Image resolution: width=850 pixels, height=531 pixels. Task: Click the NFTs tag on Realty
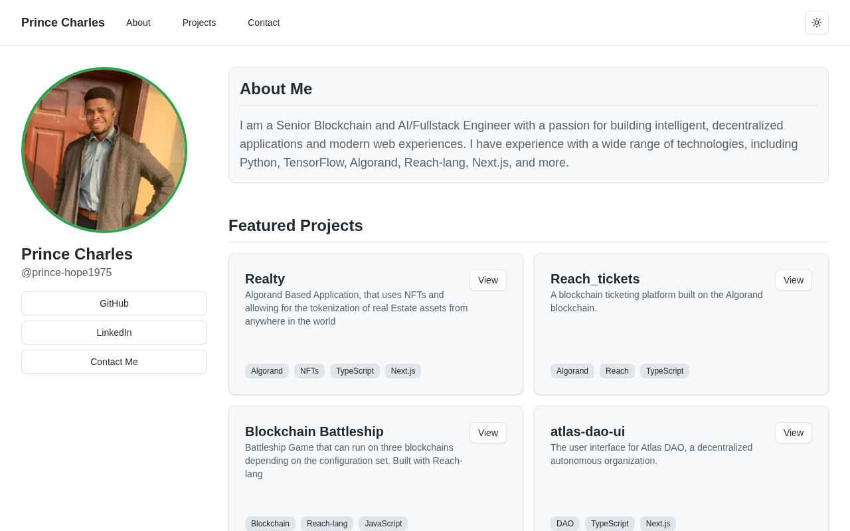(x=309, y=371)
